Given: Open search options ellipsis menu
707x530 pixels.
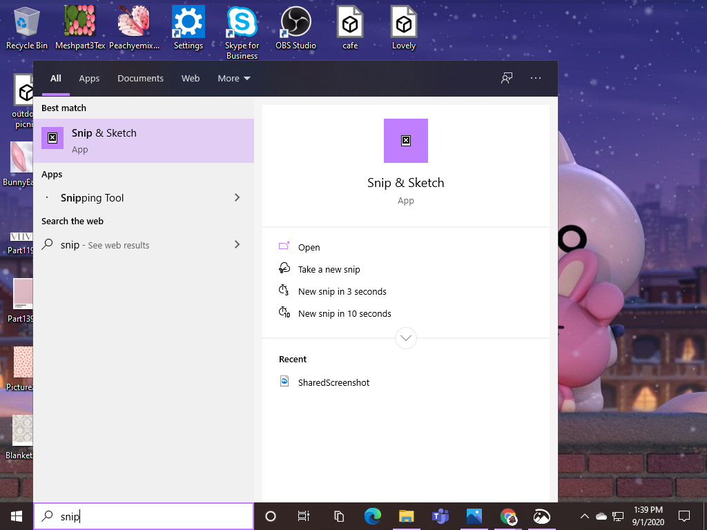Looking at the screenshot, I should 535,79.
